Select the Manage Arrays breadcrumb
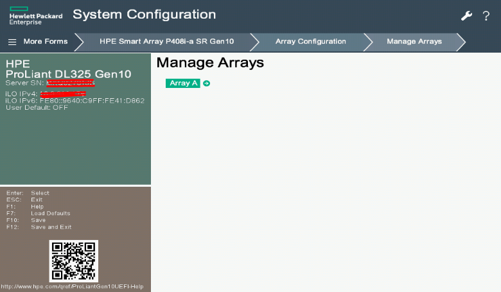The image size is (501, 292). 414,42
